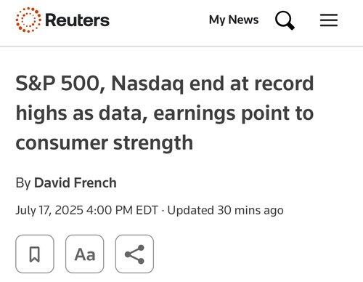The image size is (363, 282).
Task: Share the article using the share icon
Action: click(x=134, y=254)
